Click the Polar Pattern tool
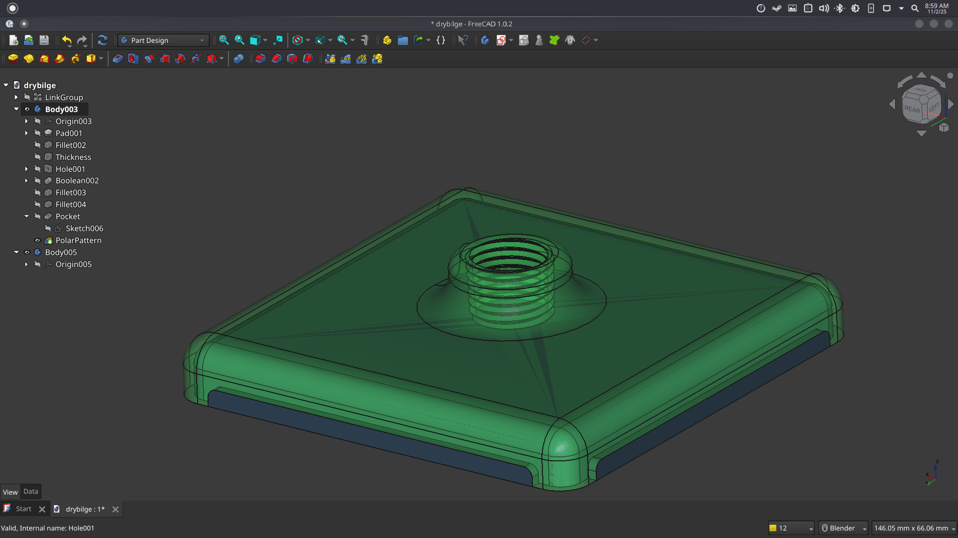 (362, 59)
